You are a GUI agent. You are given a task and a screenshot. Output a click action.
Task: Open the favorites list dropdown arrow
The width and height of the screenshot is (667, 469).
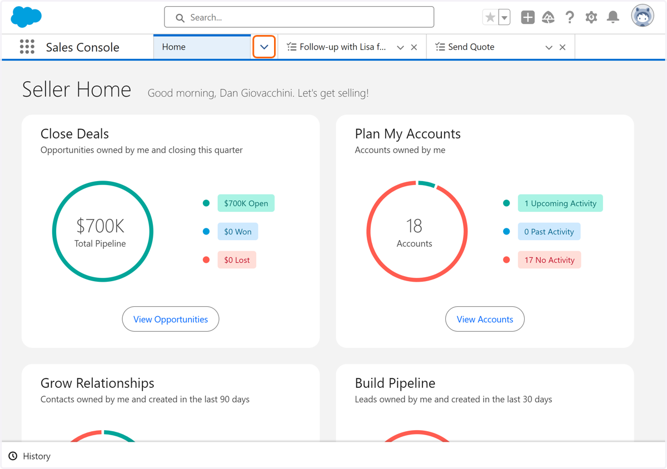(504, 17)
